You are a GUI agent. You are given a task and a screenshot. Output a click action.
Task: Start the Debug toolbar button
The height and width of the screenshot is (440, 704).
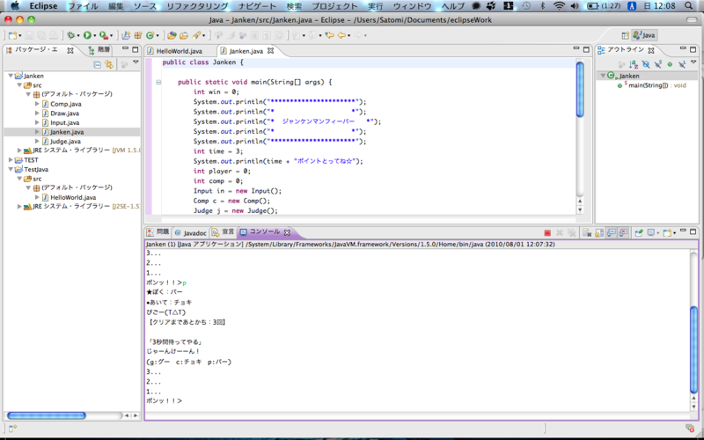70,35
